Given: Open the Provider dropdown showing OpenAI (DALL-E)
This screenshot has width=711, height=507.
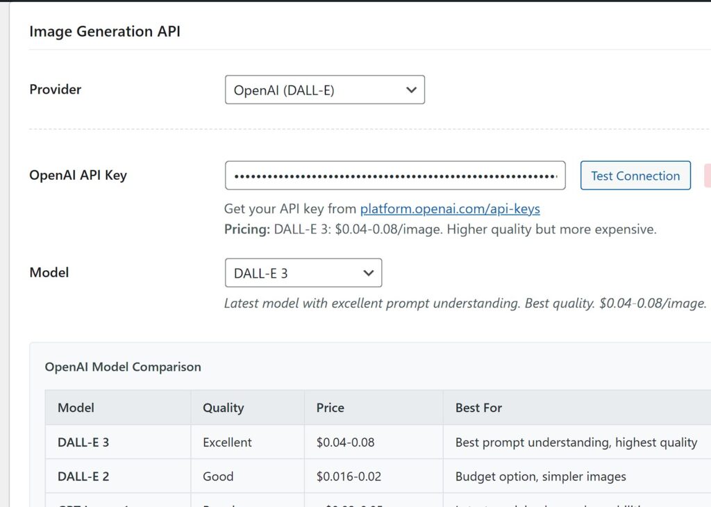Looking at the screenshot, I should 324,90.
